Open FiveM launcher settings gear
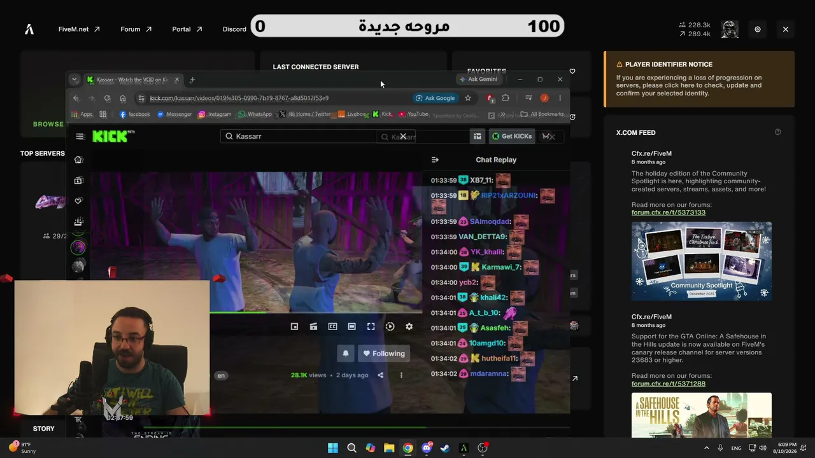This screenshot has width=815, height=458. pos(757,29)
